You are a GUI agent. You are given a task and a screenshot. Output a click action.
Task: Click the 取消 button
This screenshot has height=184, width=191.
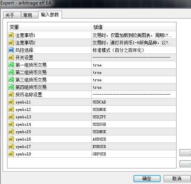click(x=177, y=178)
